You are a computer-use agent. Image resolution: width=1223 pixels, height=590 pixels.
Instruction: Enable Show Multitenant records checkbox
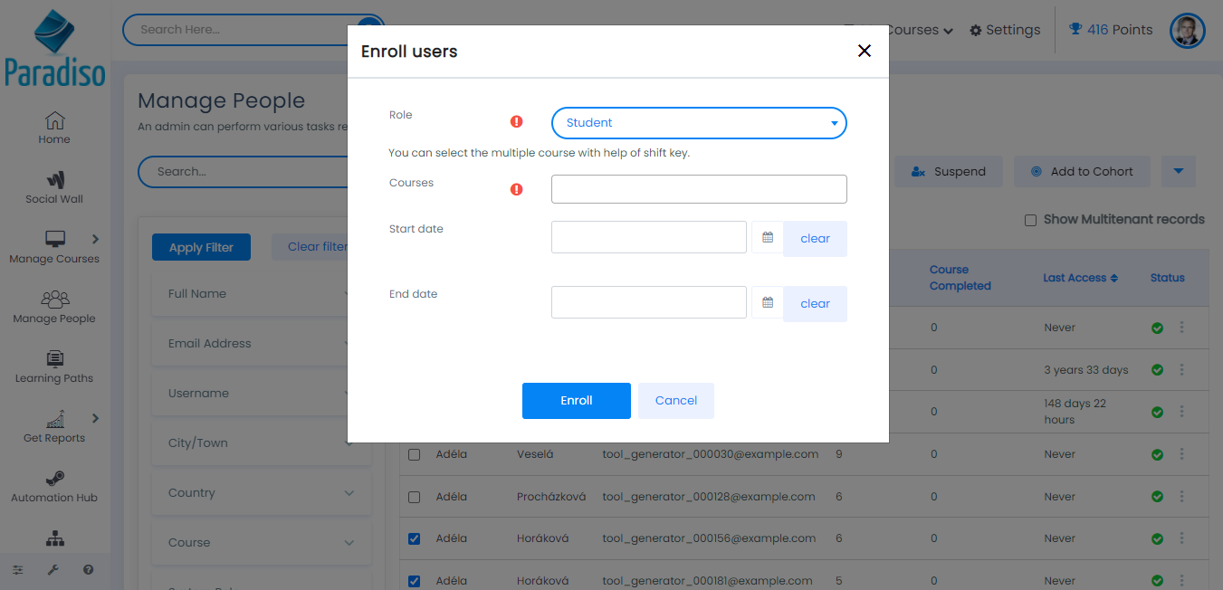[x=1030, y=220]
